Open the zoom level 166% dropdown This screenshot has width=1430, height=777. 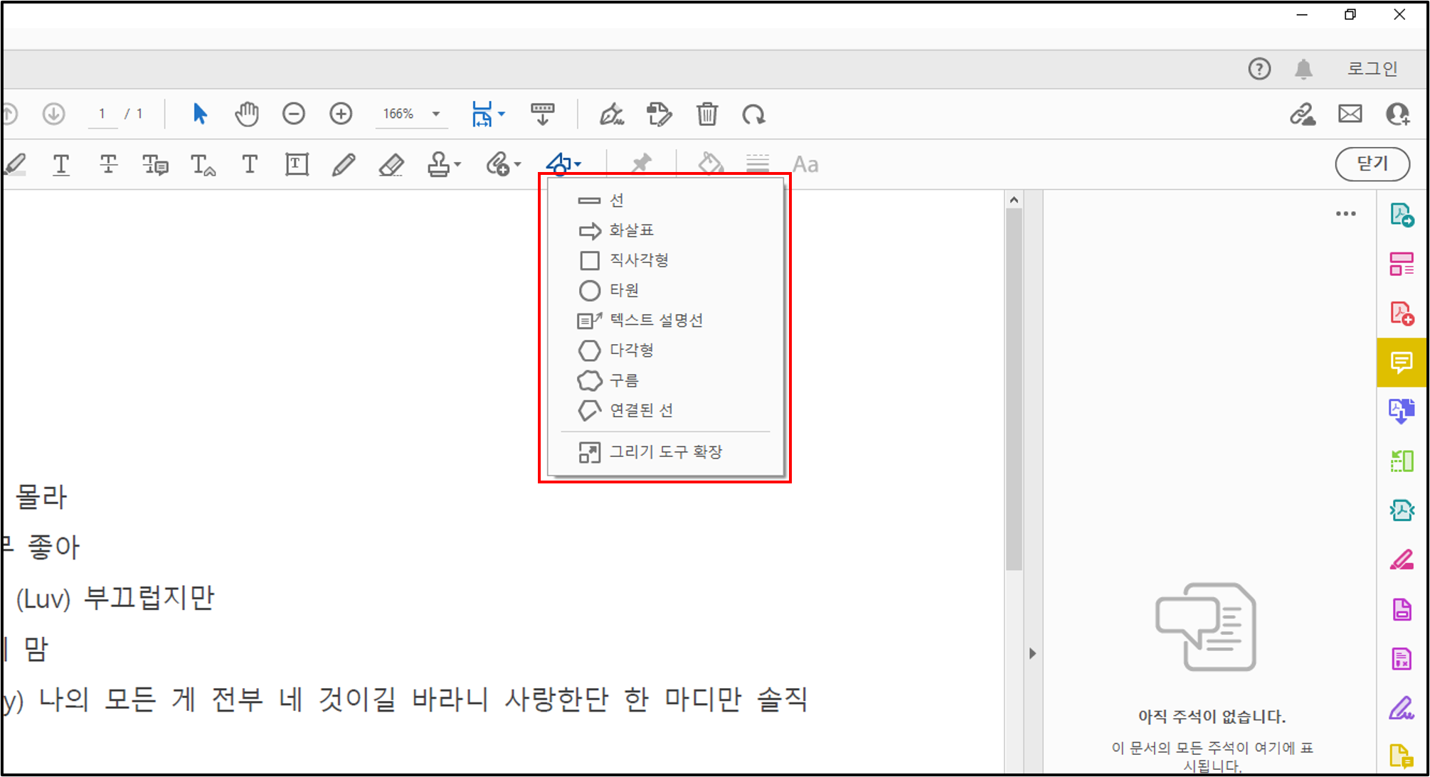tap(435, 114)
